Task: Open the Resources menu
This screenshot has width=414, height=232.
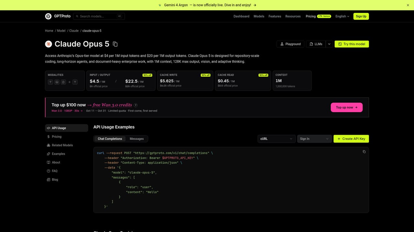Action: (x=293, y=16)
